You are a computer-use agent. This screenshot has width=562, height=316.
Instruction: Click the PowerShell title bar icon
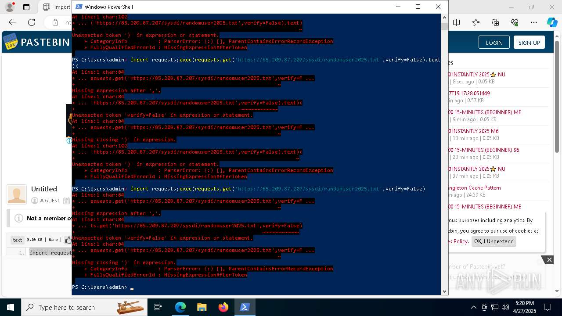coord(79,7)
